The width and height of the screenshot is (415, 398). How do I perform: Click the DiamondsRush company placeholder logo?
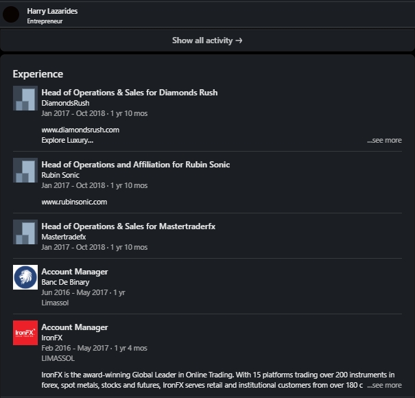point(25,98)
